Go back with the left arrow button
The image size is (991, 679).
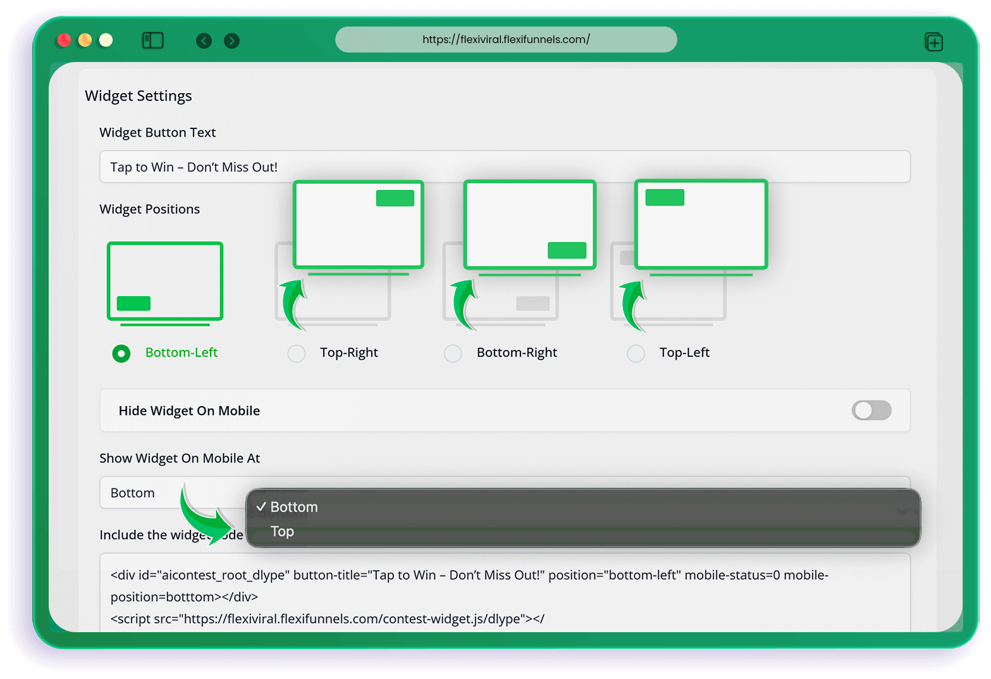coord(204,41)
